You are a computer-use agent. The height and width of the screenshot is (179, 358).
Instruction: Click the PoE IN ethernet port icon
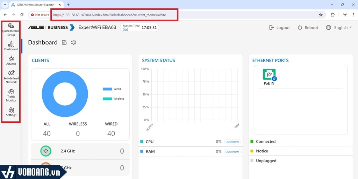pyautogui.click(x=269, y=75)
